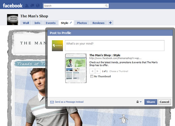This screenshot has height=126, width=175.
Task: Click the friend requests icon in header
Action: pos(27,6)
